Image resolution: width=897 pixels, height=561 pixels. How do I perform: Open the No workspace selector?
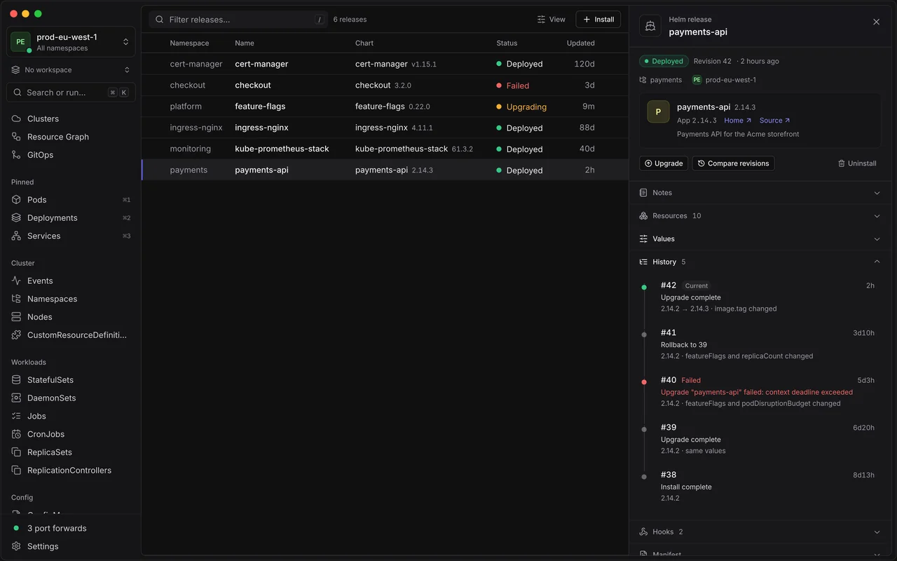tap(71, 70)
